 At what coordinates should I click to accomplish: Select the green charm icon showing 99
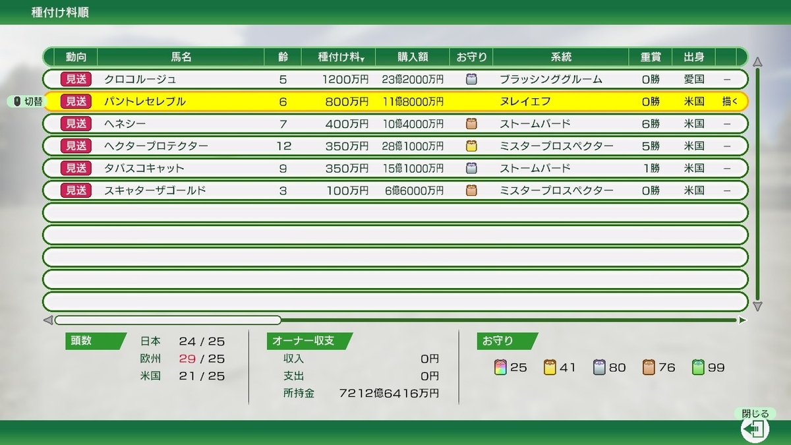[698, 367]
